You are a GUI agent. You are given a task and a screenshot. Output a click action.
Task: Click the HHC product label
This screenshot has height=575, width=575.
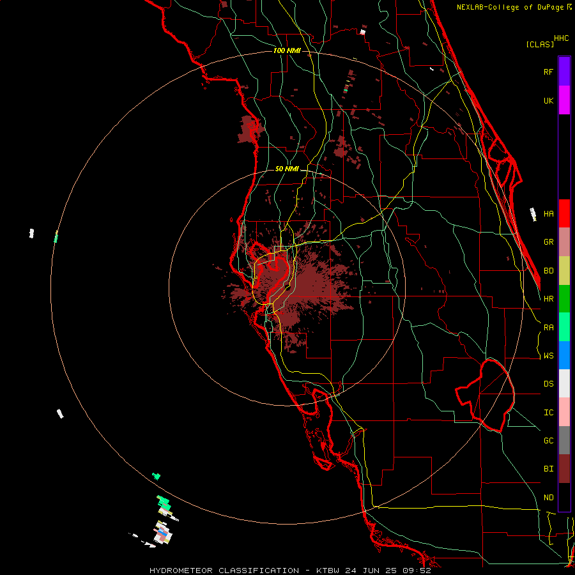coord(561,38)
